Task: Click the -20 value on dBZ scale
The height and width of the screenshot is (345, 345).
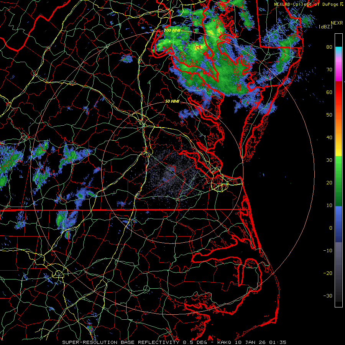Action: (x=328, y=273)
